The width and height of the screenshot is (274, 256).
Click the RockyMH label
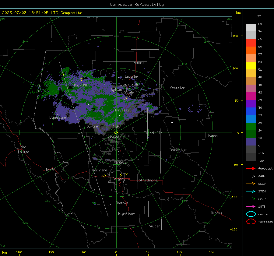(x=80, y=85)
